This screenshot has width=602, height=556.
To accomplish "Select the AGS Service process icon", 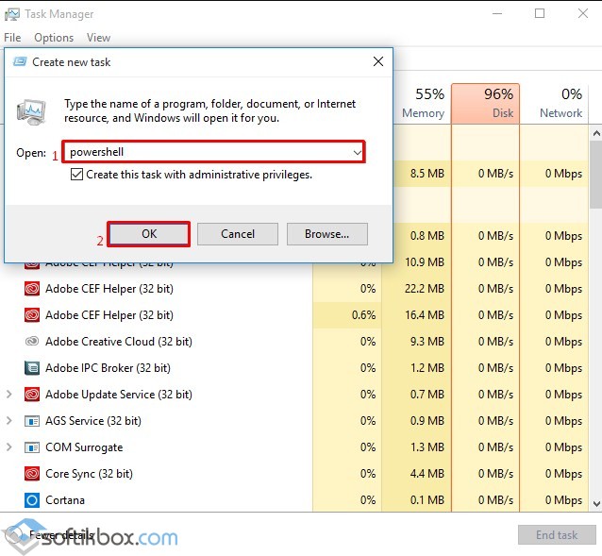I will [31, 421].
